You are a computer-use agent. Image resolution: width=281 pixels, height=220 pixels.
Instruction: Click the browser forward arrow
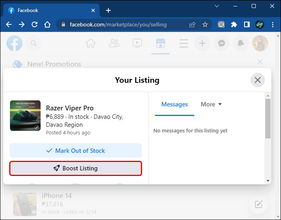click(x=22, y=24)
